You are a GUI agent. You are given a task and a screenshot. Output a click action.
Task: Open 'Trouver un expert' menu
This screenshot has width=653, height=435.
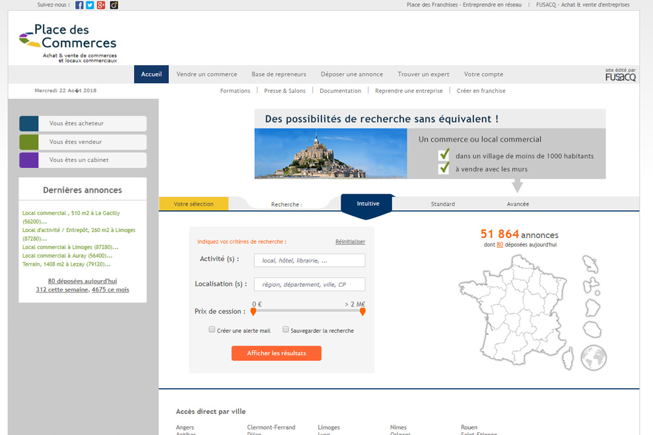(x=423, y=74)
